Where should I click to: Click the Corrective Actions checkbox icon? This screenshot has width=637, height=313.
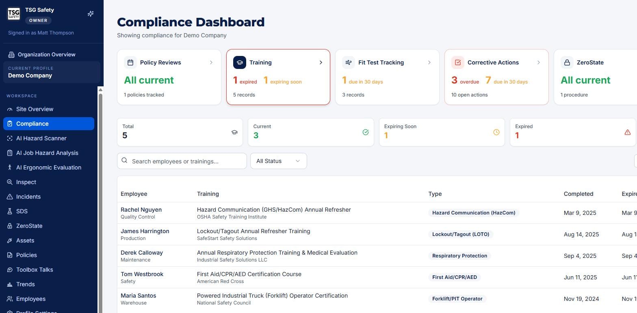(x=458, y=62)
